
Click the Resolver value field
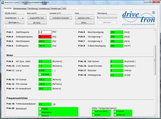117,70
